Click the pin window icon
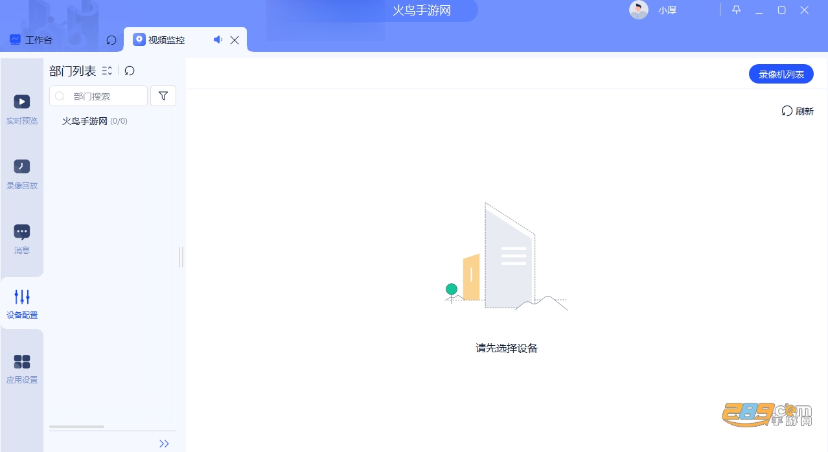 pos(737,10)
